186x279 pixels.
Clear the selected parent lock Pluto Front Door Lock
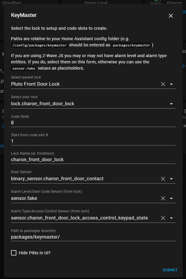click(163, 84)
